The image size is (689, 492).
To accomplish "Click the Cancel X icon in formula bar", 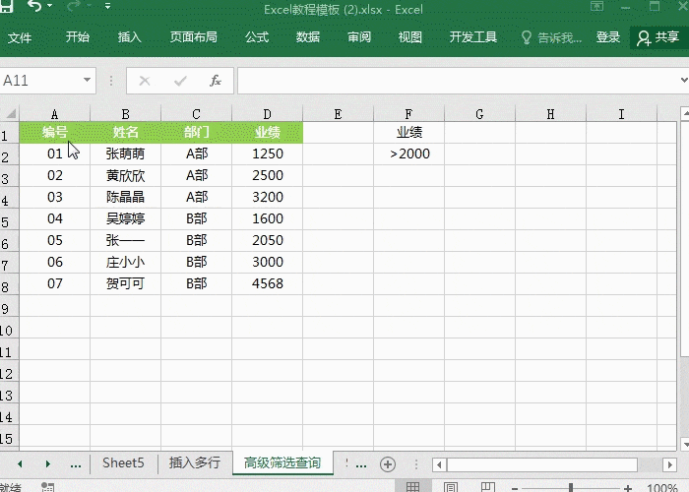I will click(x=145, y=81).
